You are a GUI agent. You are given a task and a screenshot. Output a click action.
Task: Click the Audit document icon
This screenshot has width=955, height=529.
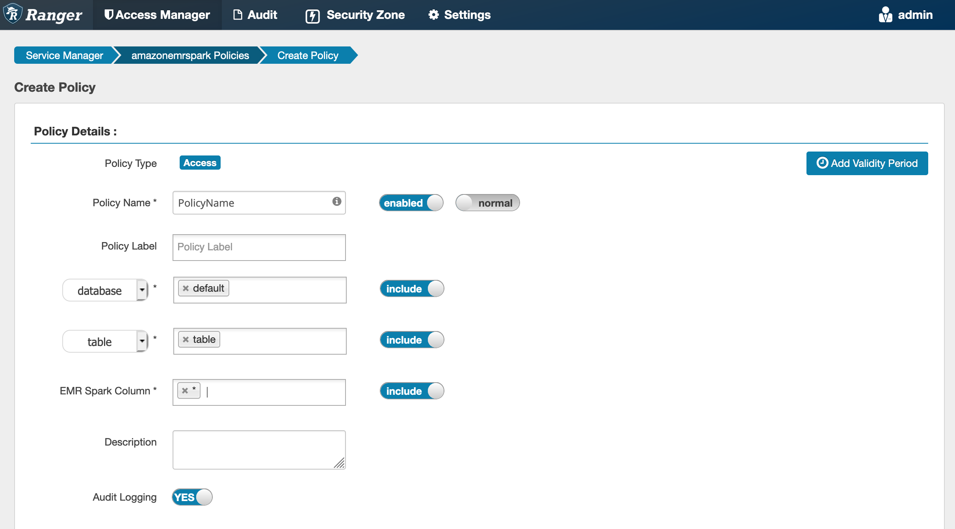pos(236,14)
